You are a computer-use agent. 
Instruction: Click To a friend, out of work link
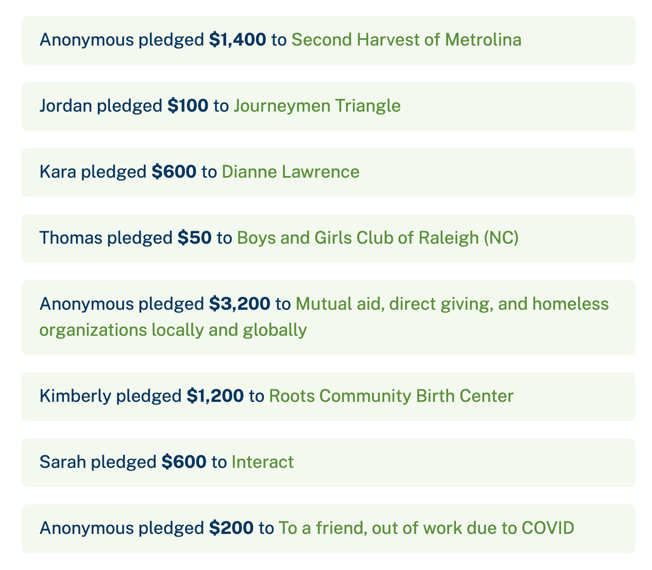pos(426,528)
